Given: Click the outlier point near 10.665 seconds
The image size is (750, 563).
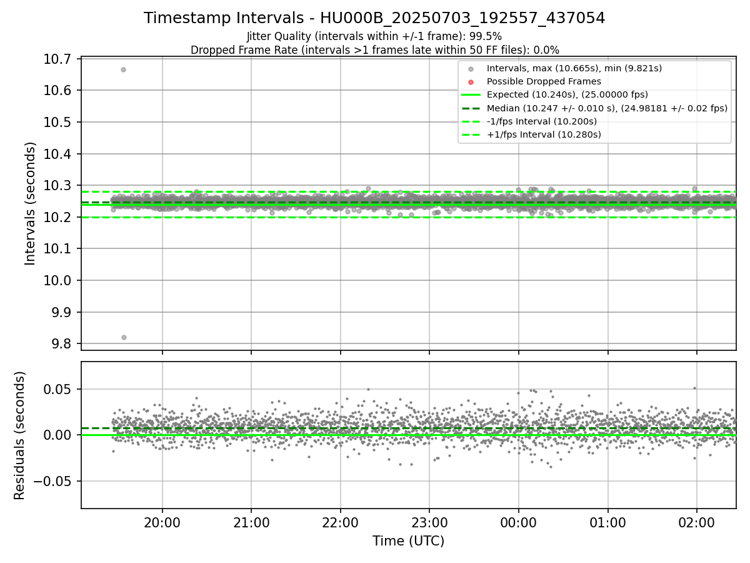Looking at the screenshot, I should click(123, 69).
